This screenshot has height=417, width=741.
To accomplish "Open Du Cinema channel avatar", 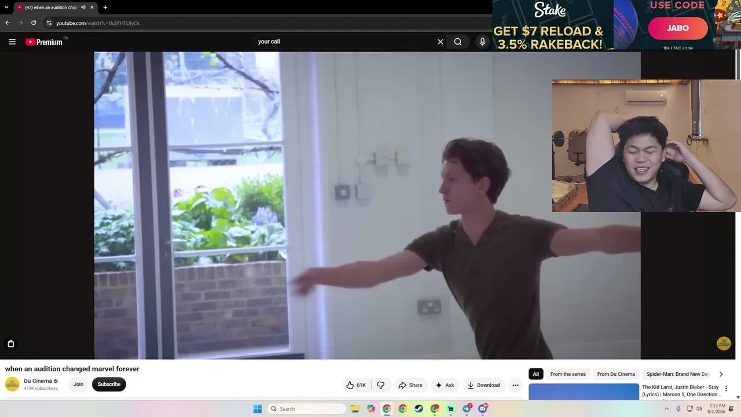I will [x=12, y=384].
